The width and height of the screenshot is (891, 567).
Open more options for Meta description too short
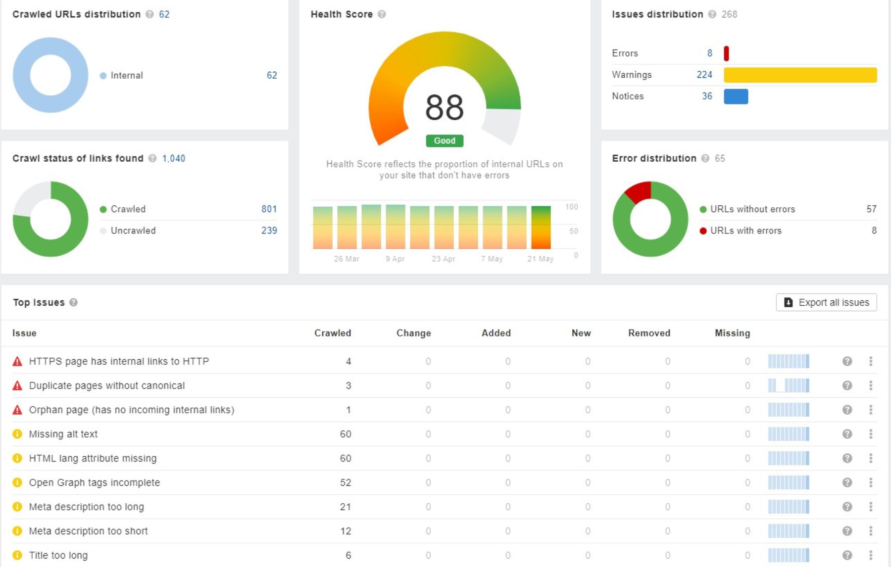click(x=871, y=531)
